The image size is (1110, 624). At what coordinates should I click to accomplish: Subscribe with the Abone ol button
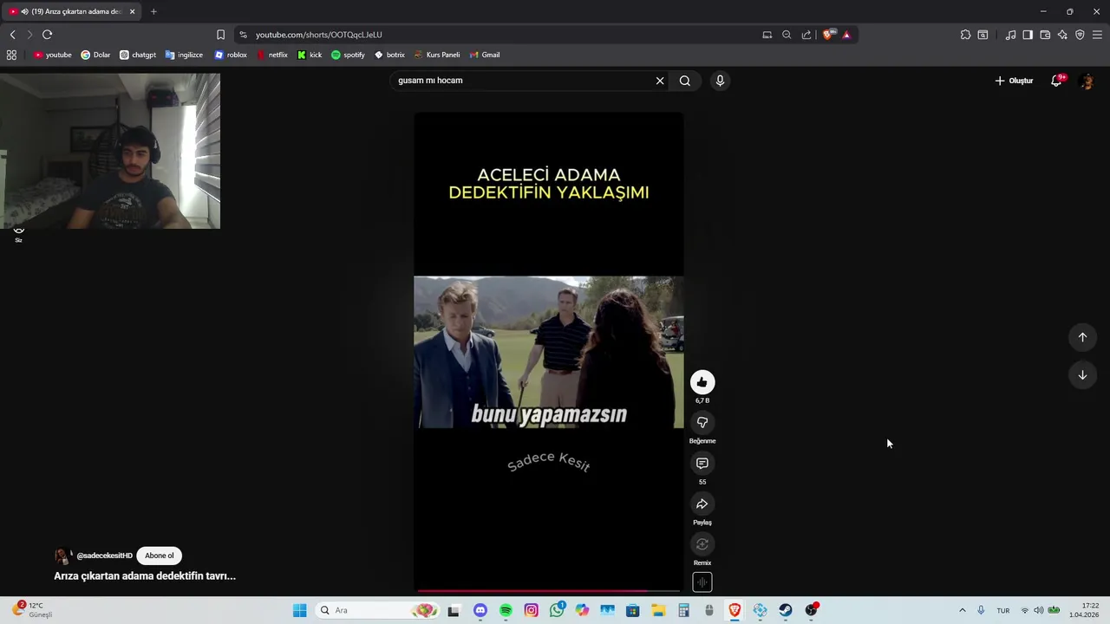pos(159,556)
